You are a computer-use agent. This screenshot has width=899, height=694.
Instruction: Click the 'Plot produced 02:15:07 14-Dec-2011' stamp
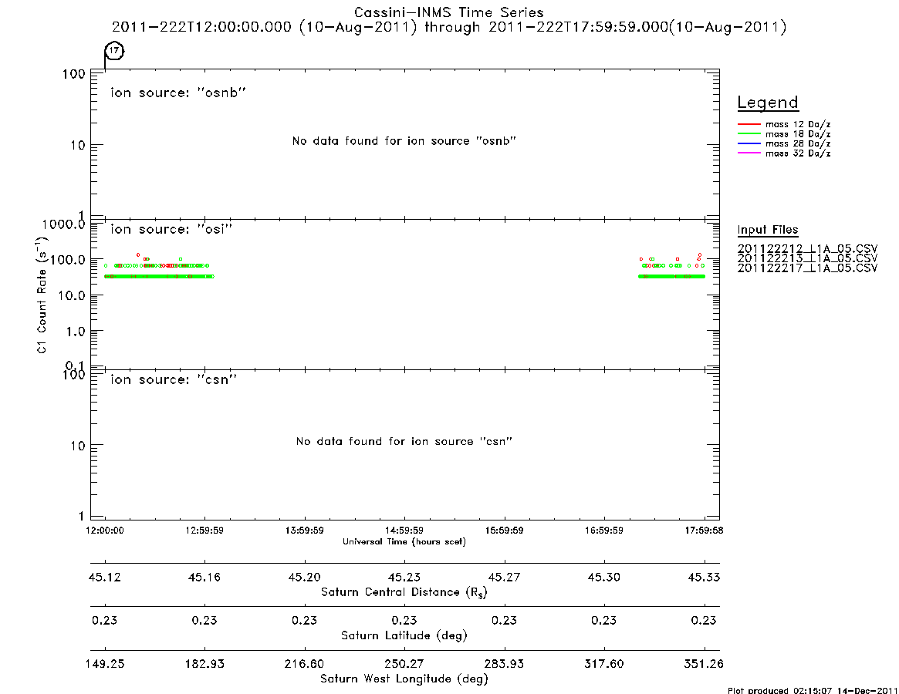[x=813, y=690]
